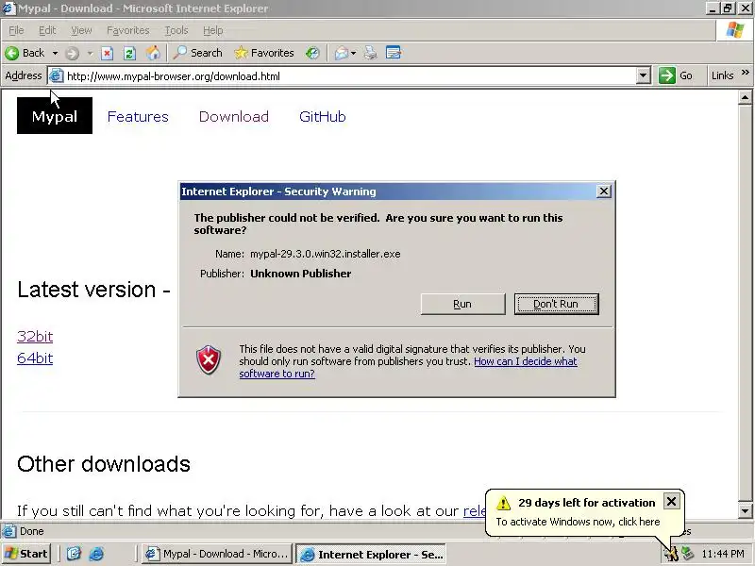Viewport: 755px width, 566px height.
Task: Click the Edit page icon in toolbar
Action: [x=394, y=53]
